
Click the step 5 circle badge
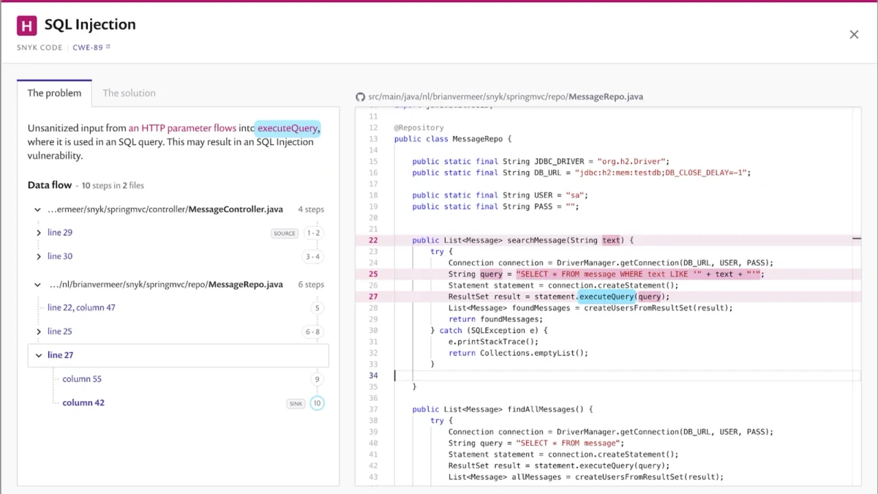[317, 308]
